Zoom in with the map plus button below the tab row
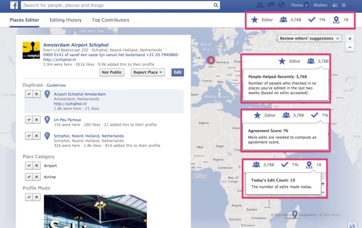 350,38
